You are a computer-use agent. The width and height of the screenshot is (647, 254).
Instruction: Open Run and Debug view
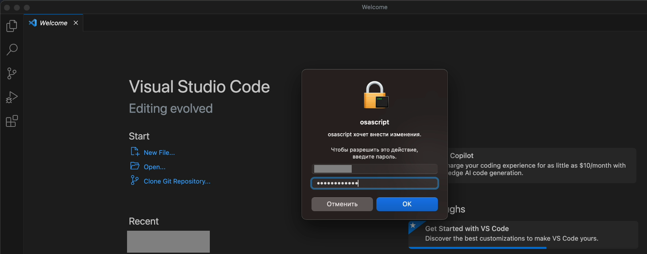click(x=12, y=97)
